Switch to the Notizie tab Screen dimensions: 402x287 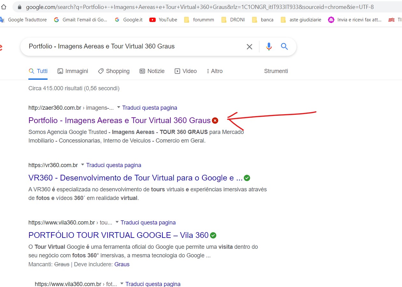coord(152,71)
